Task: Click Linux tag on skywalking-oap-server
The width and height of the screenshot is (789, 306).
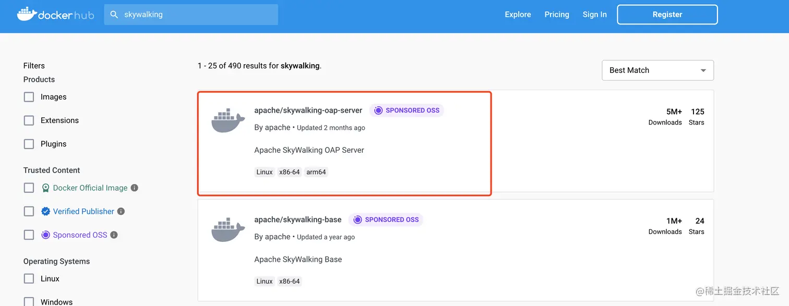Action: click(265, 172)
